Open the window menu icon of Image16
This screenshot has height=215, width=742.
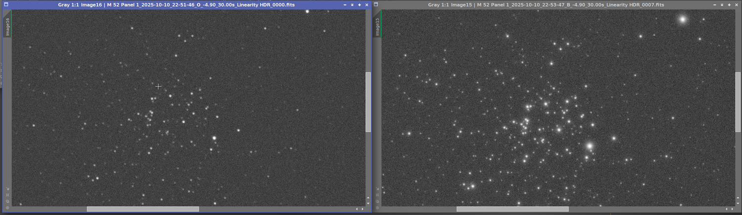6,4
